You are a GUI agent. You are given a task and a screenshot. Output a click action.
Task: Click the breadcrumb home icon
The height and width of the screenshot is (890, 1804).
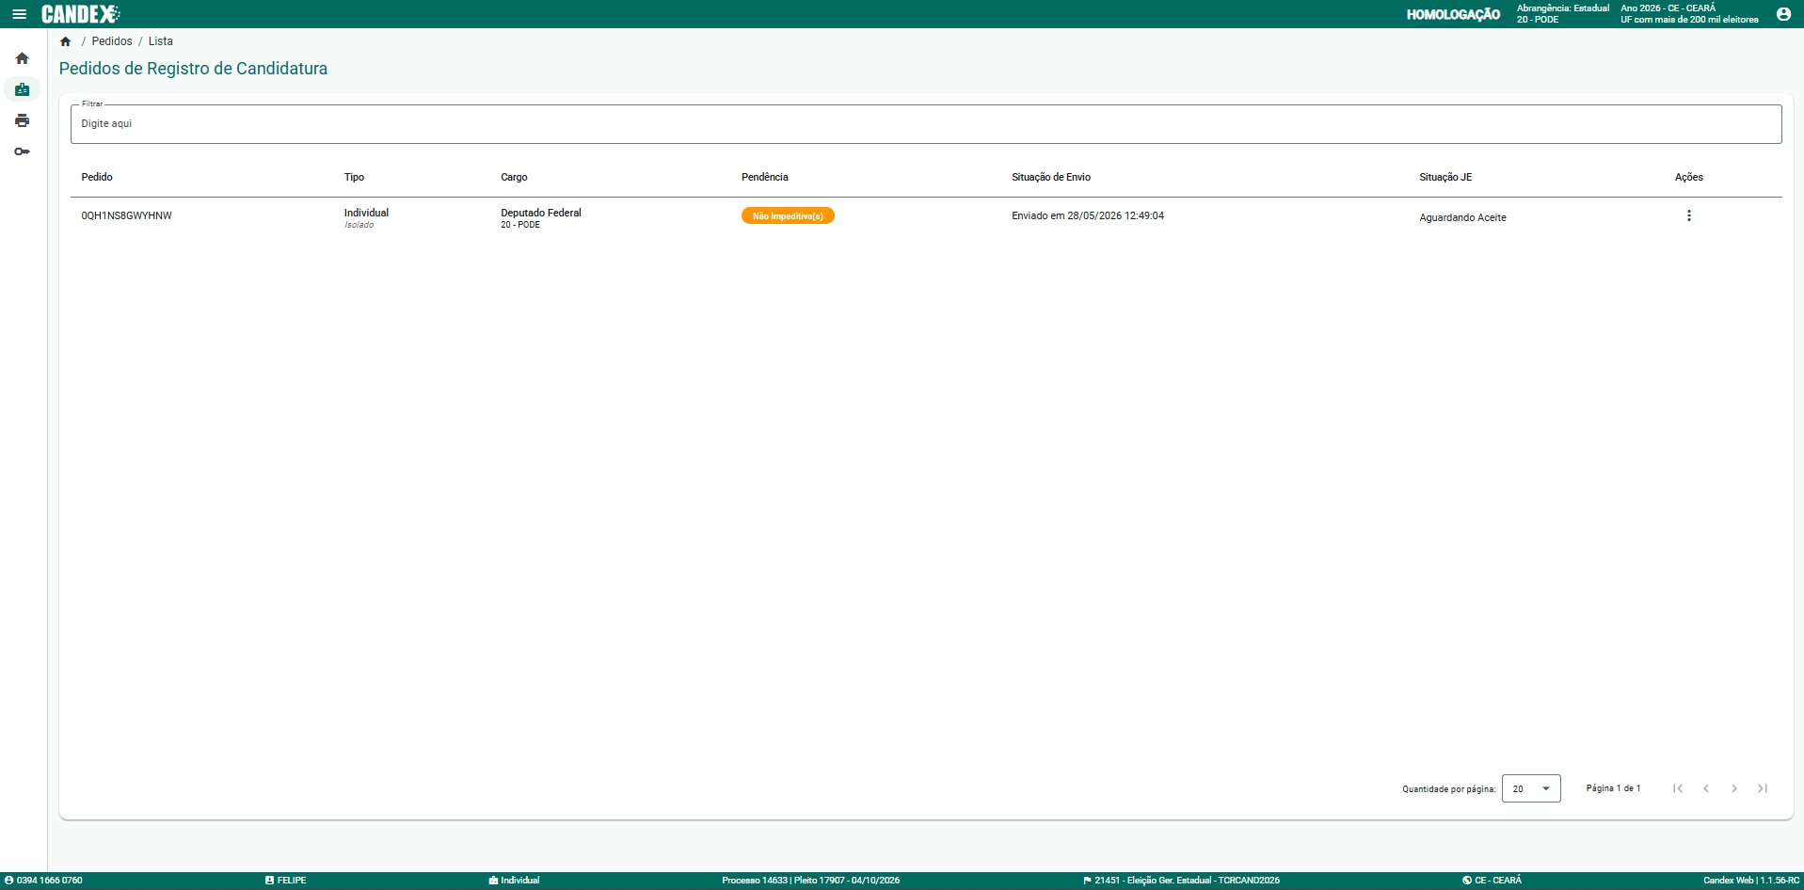click(x=66, y=41)
